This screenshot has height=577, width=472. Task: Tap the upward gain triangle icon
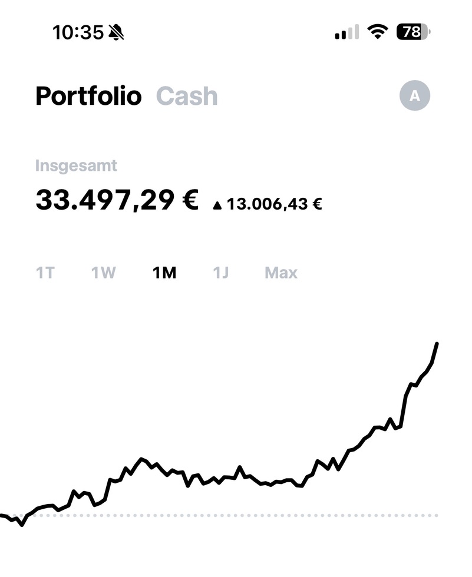pos(217,205)
